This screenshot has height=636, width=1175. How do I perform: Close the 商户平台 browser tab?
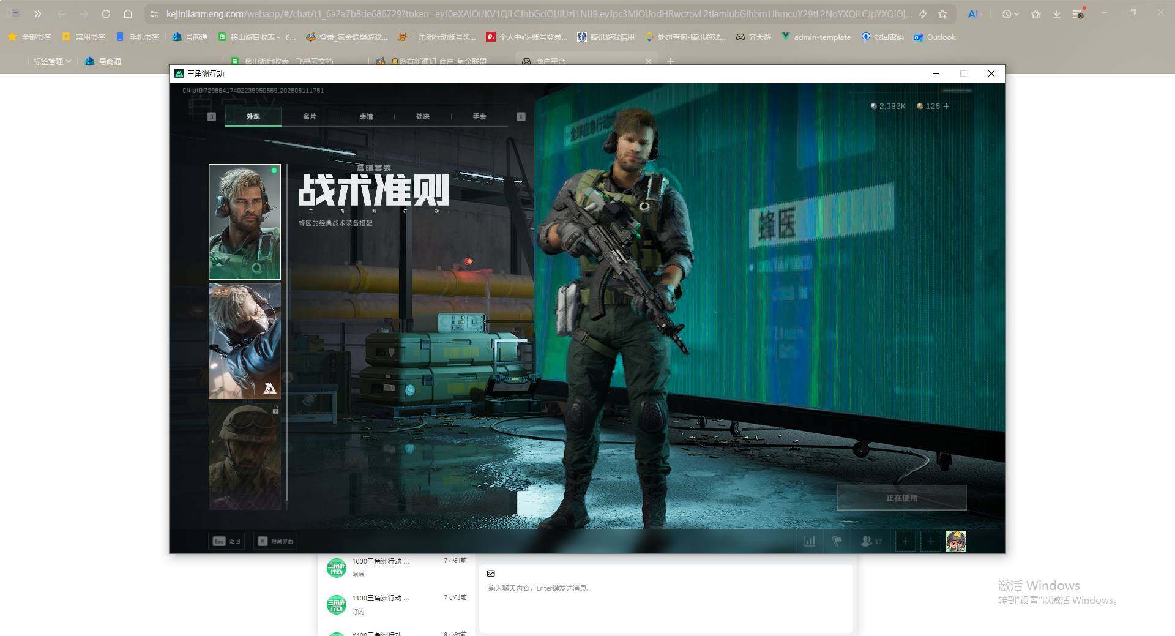pyautogui.click(x=649, y=61)
